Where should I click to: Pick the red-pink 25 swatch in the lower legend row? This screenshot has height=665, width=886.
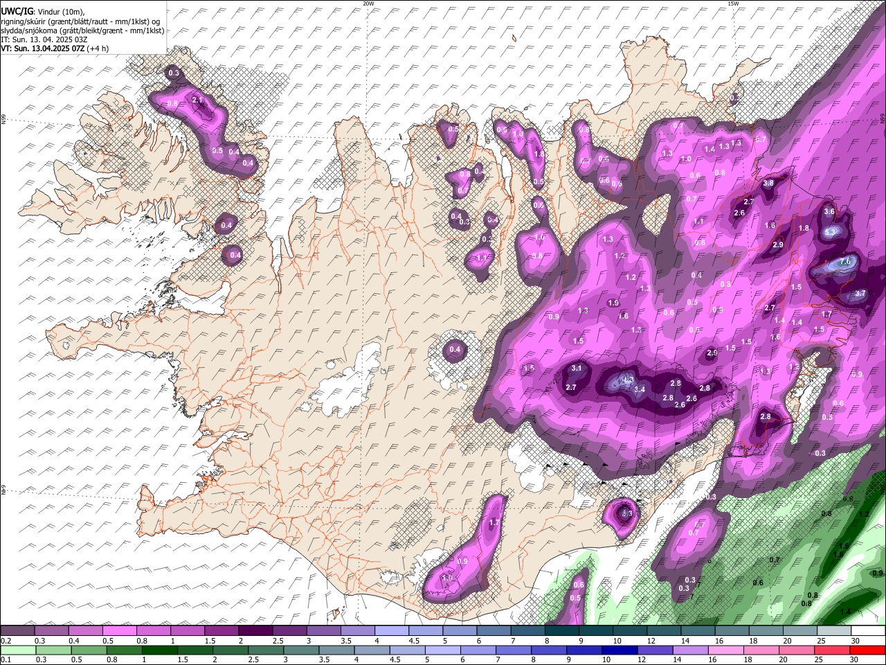tap(833, 650)
